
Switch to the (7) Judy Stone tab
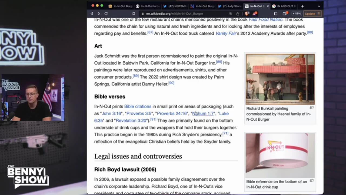(230, 6)
